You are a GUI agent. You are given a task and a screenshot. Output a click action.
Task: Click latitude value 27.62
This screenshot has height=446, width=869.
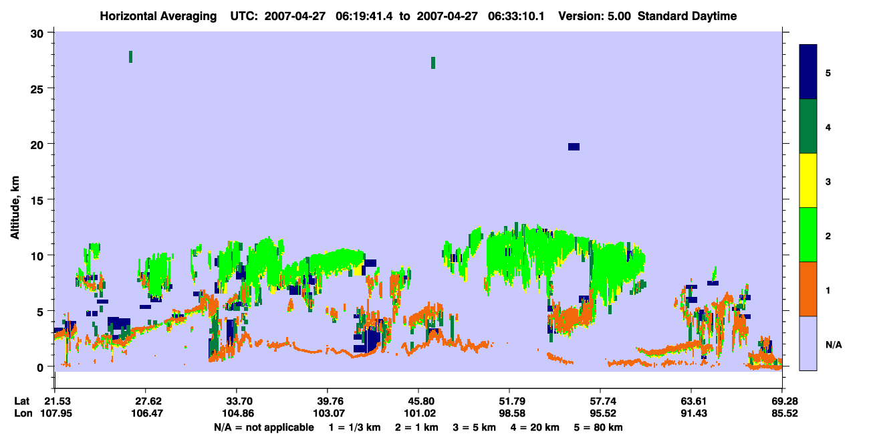point(146,401)
